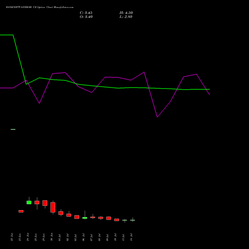Click the 14 Jul date label
This screenshot has height=249, width=249.
(x=131, y=238)
